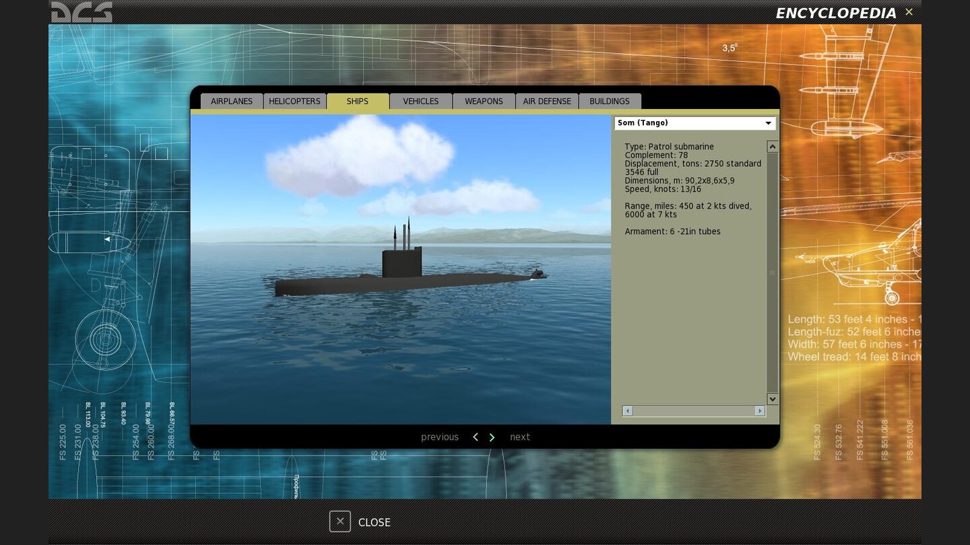Go to the previous entry via text
The image size is (970, 545).
pyautogui.click(x=440, y=437)
